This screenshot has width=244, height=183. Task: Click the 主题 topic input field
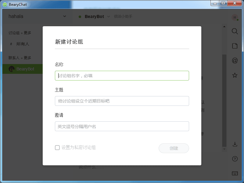click(122, 101)
